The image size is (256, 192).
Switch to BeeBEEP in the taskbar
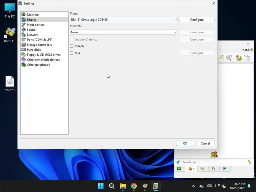click(145, 186)
